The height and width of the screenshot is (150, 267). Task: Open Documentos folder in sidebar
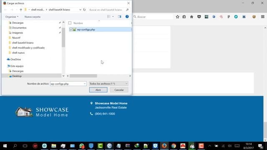19,28
